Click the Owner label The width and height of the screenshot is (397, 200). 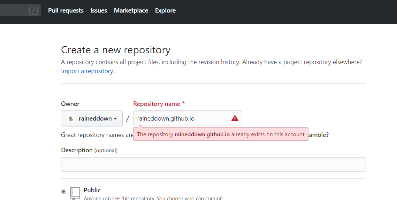pos(70,104)
